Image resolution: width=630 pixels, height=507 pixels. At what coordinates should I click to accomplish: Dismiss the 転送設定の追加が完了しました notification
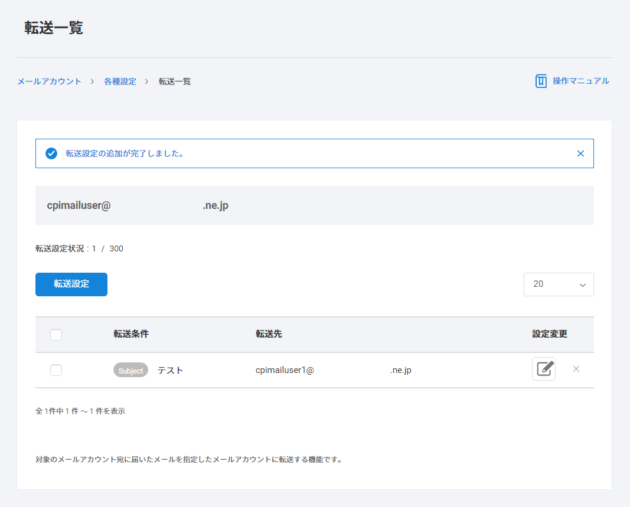pyautogui.click(x=580, y=153)
